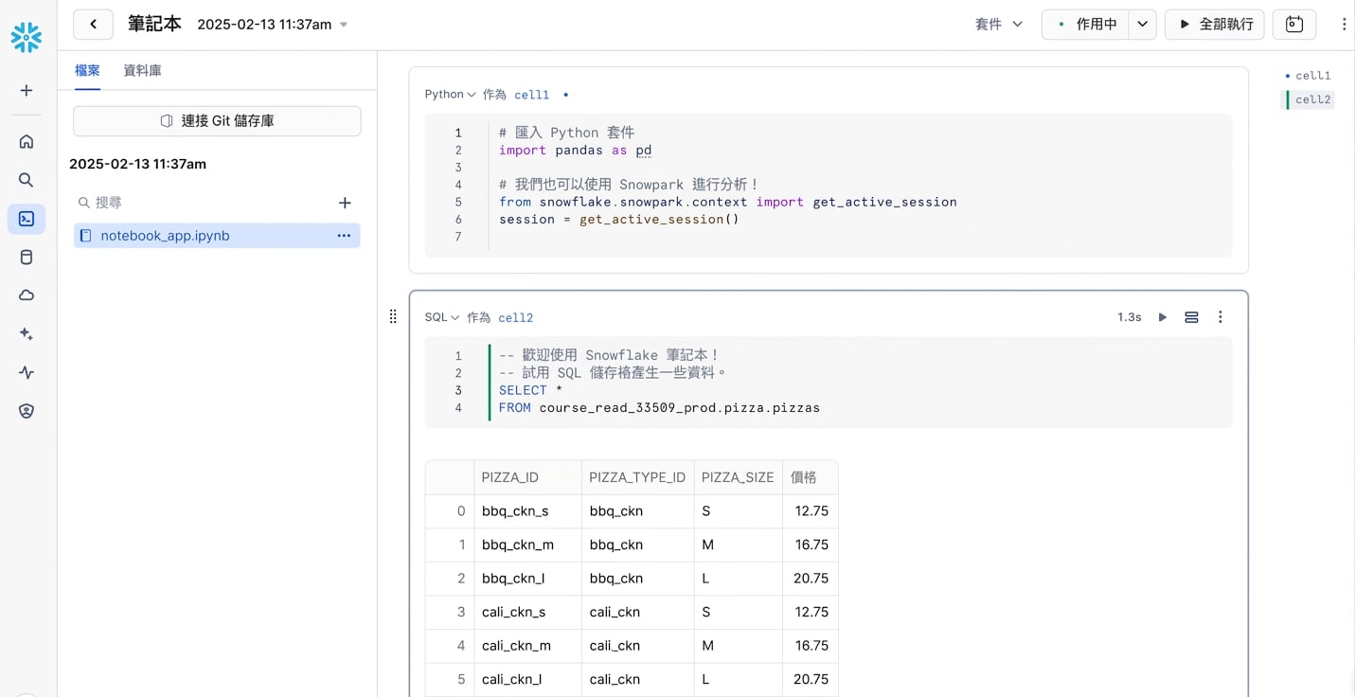Sort by PIZZA_ID column header

(x=527, y=477)
